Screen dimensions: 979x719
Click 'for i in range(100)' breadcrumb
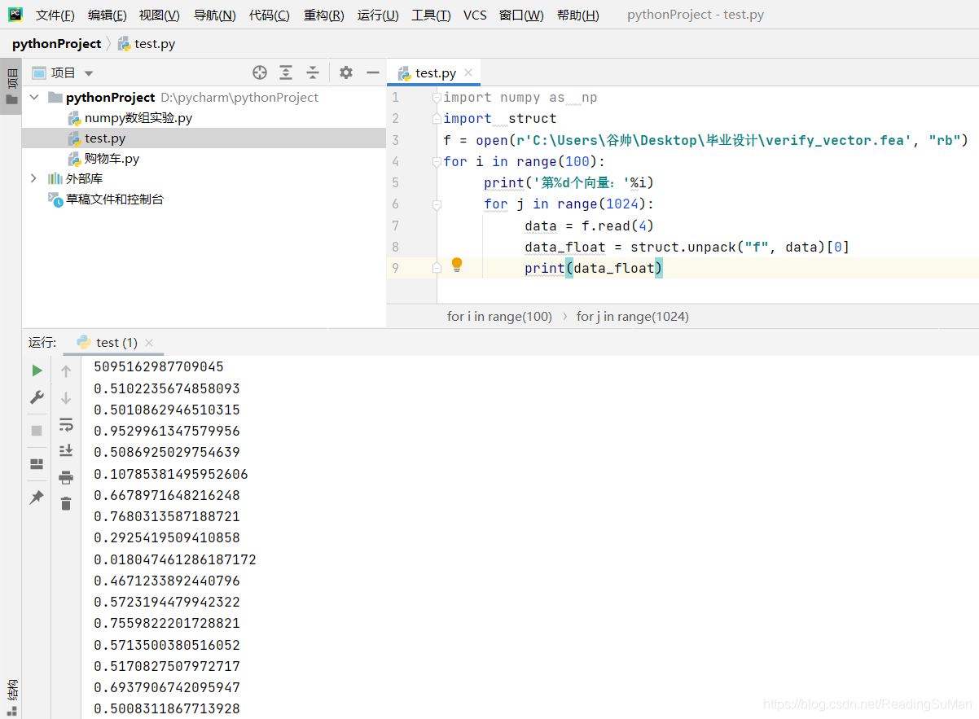[x=499, y=316]
